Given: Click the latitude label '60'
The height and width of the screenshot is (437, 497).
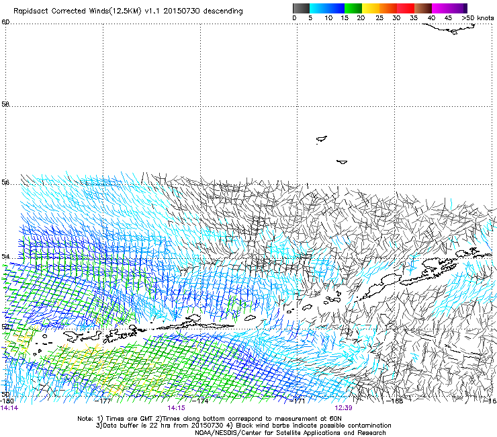Looking at the screenshot, I should (5, 22).
